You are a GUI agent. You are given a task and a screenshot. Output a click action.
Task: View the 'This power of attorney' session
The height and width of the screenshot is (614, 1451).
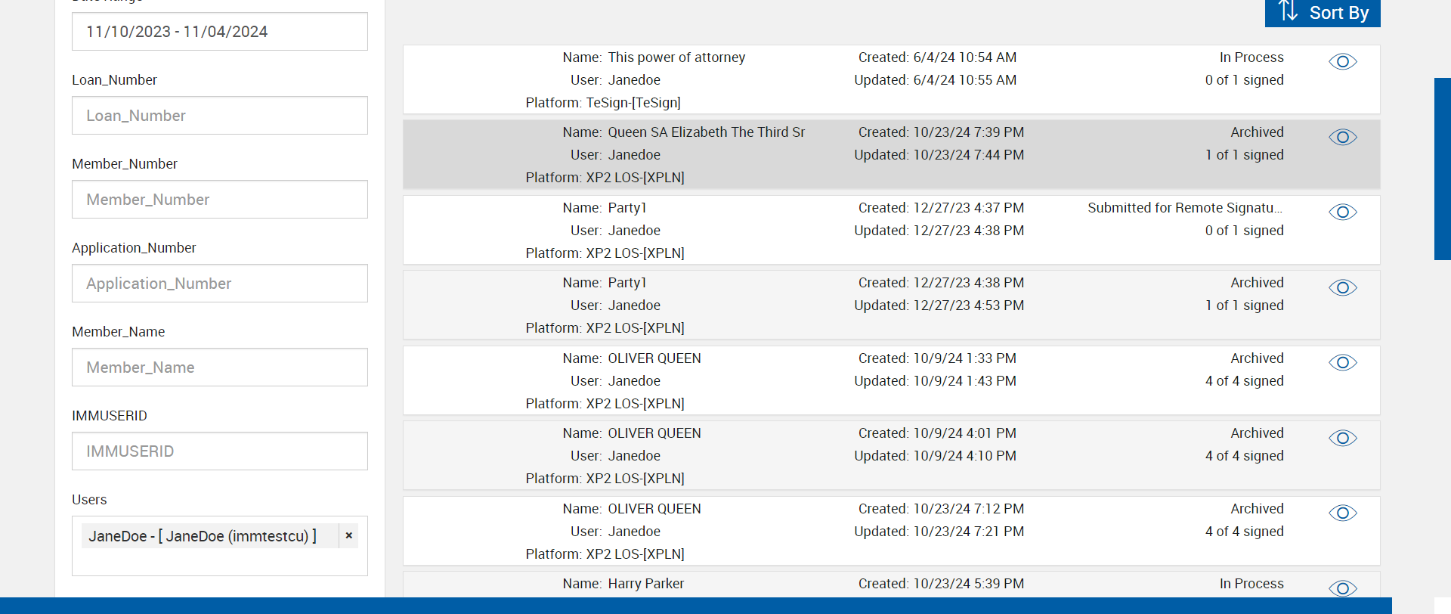[1342, 62]
